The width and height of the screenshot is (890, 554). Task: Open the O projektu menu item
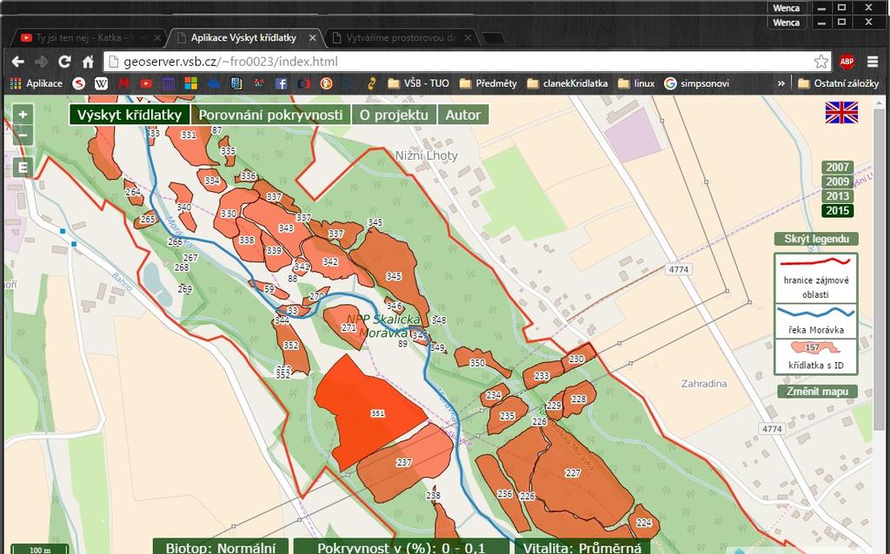coord(394,115)
